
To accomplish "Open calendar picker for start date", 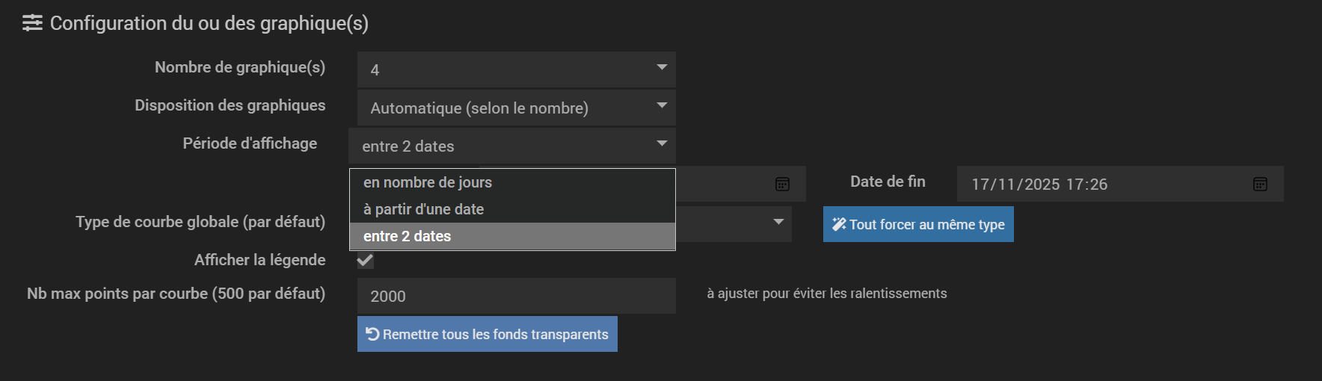I will [782, 184].
